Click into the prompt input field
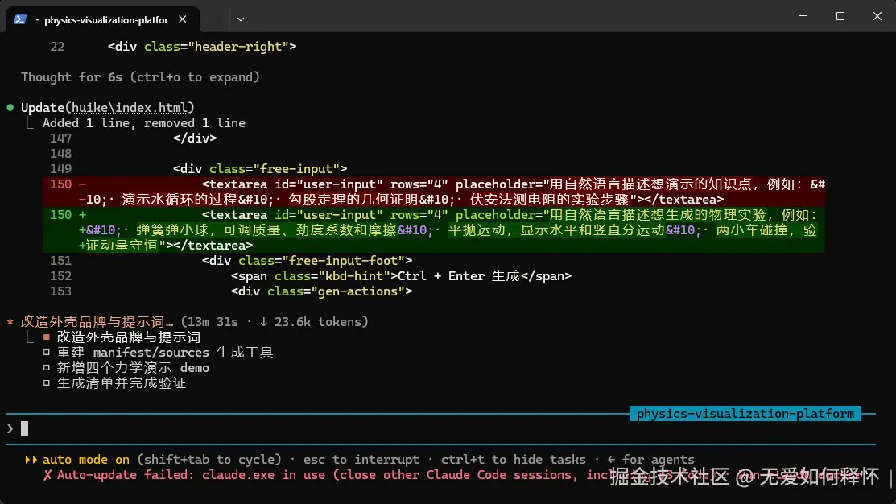 click(440, 428)
